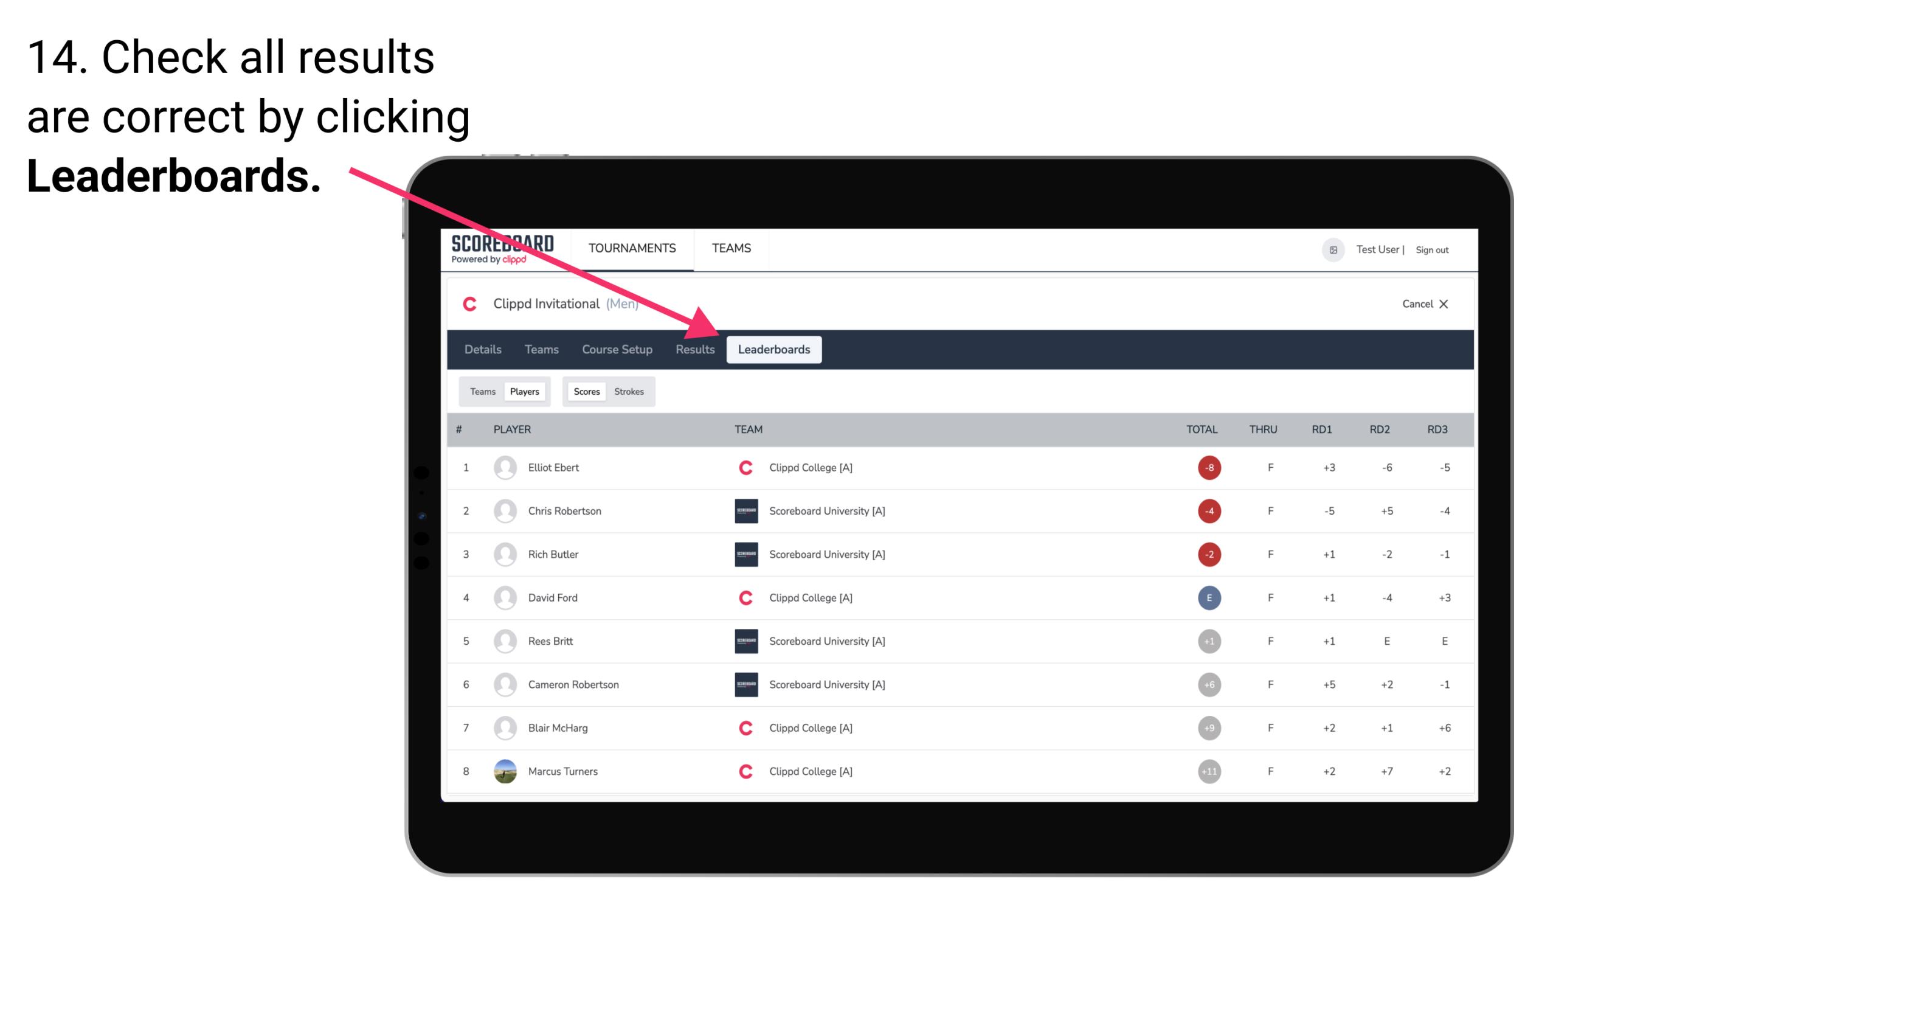
Task: Click the Scoreboard University [A] team icon
Action: 745,510
